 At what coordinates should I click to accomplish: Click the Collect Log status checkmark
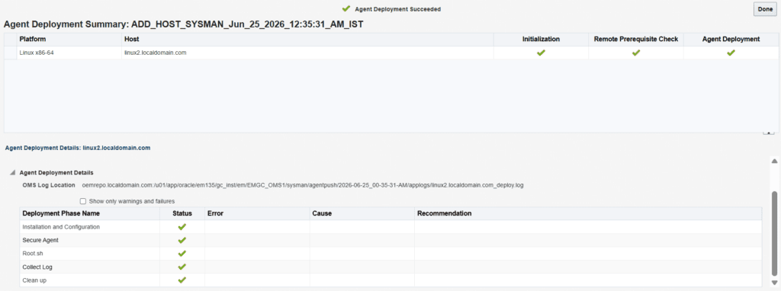coord(182,267)
